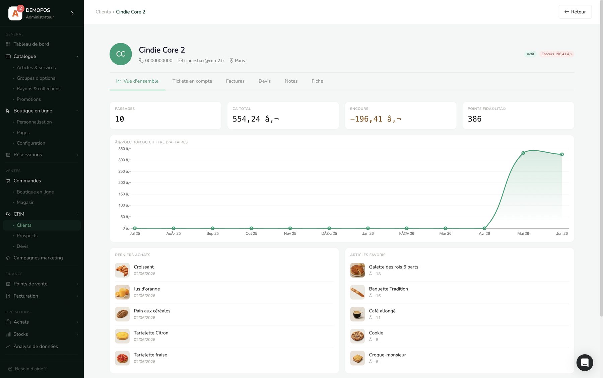The width and height of the screenshot is (603, 378).
Task: Click the Encours 196,41 badge
Action: click(x=556, y=54)
